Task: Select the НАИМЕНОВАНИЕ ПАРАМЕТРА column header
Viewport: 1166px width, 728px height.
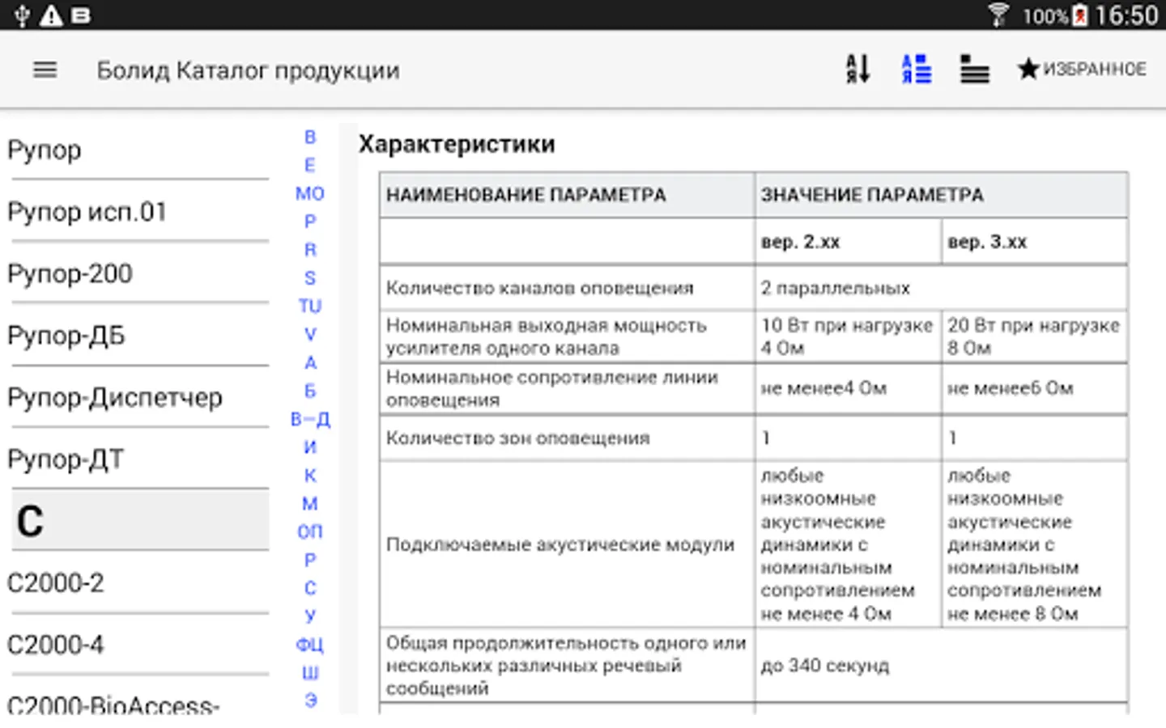Action: click(567, 195)
